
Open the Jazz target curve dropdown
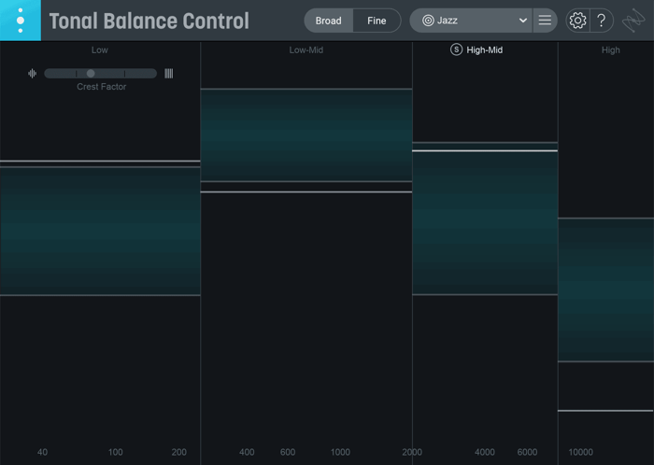(471, 21)
